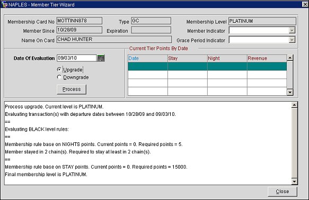The height and width of the screenshot is (200, 309).
Task: Click the application icon in title bar
Action: (4, 4)
